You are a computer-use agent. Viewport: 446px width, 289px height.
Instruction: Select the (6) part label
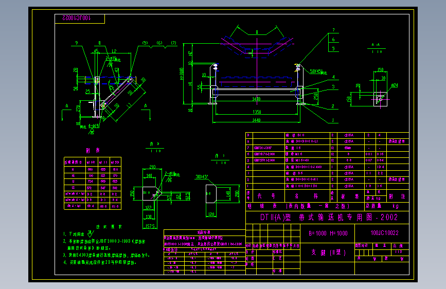[159, 43]
